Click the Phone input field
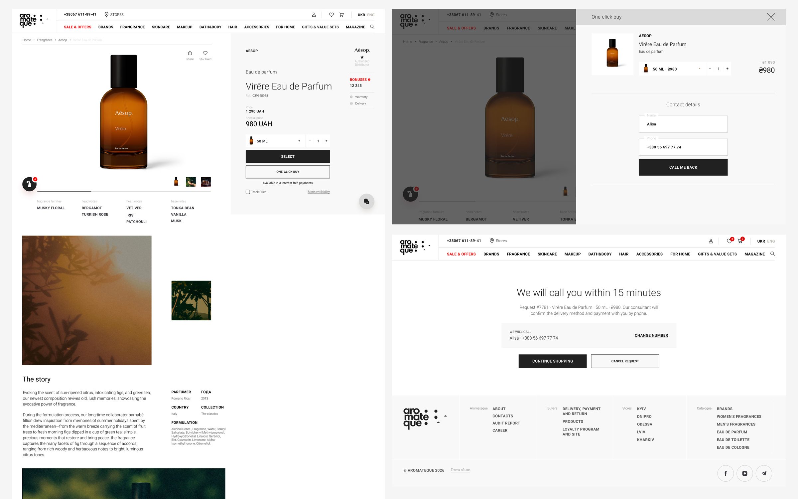 683,147
